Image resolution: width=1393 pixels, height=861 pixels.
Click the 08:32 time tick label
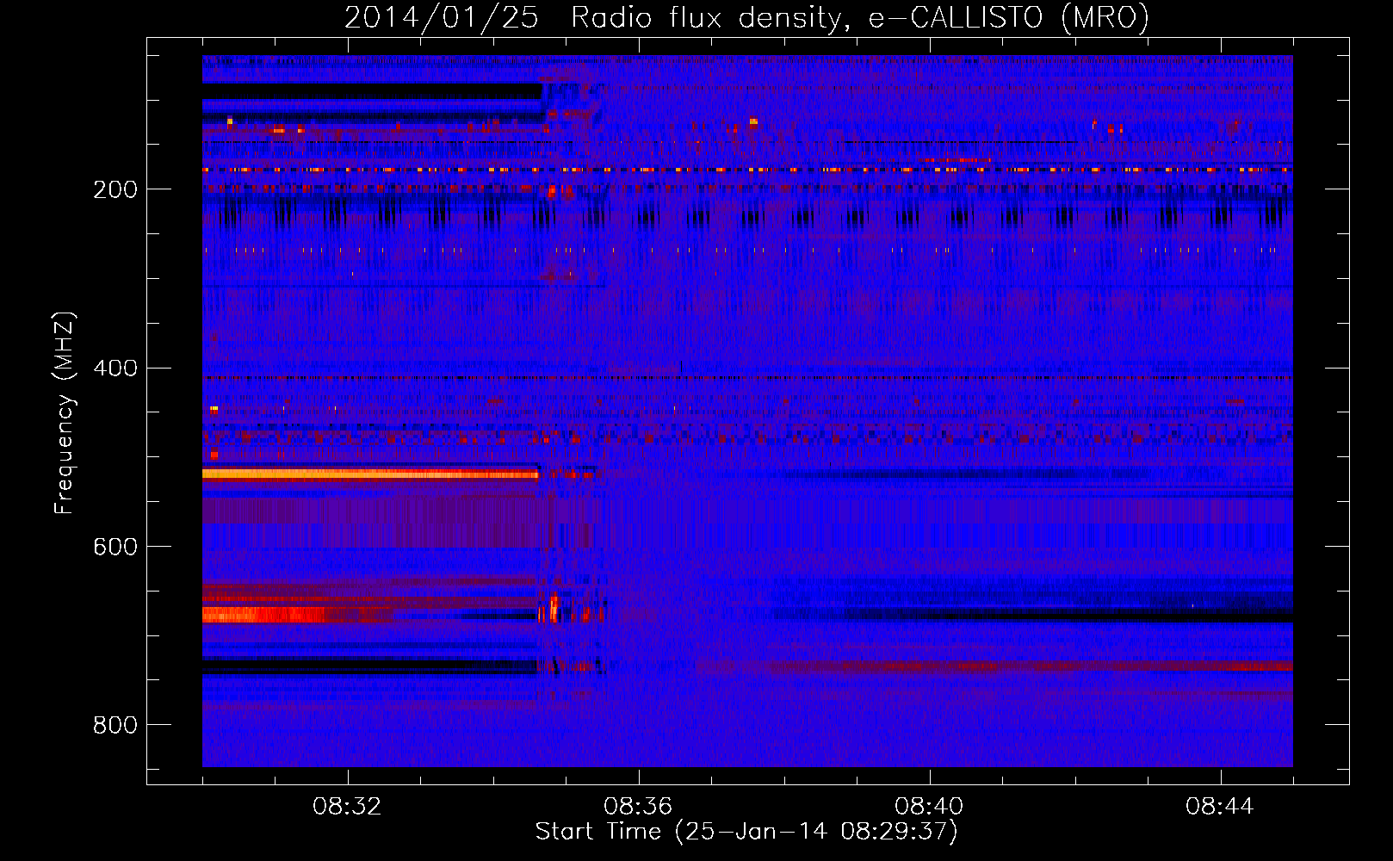pos(348,807)
